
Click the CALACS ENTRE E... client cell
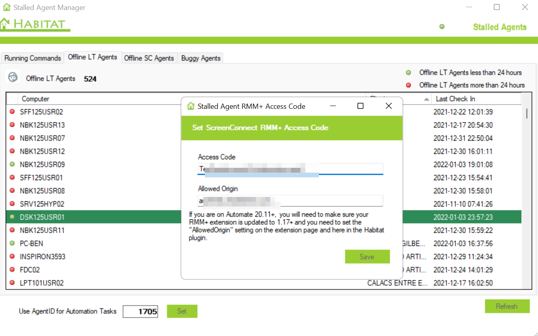click(x=397, y=283)
